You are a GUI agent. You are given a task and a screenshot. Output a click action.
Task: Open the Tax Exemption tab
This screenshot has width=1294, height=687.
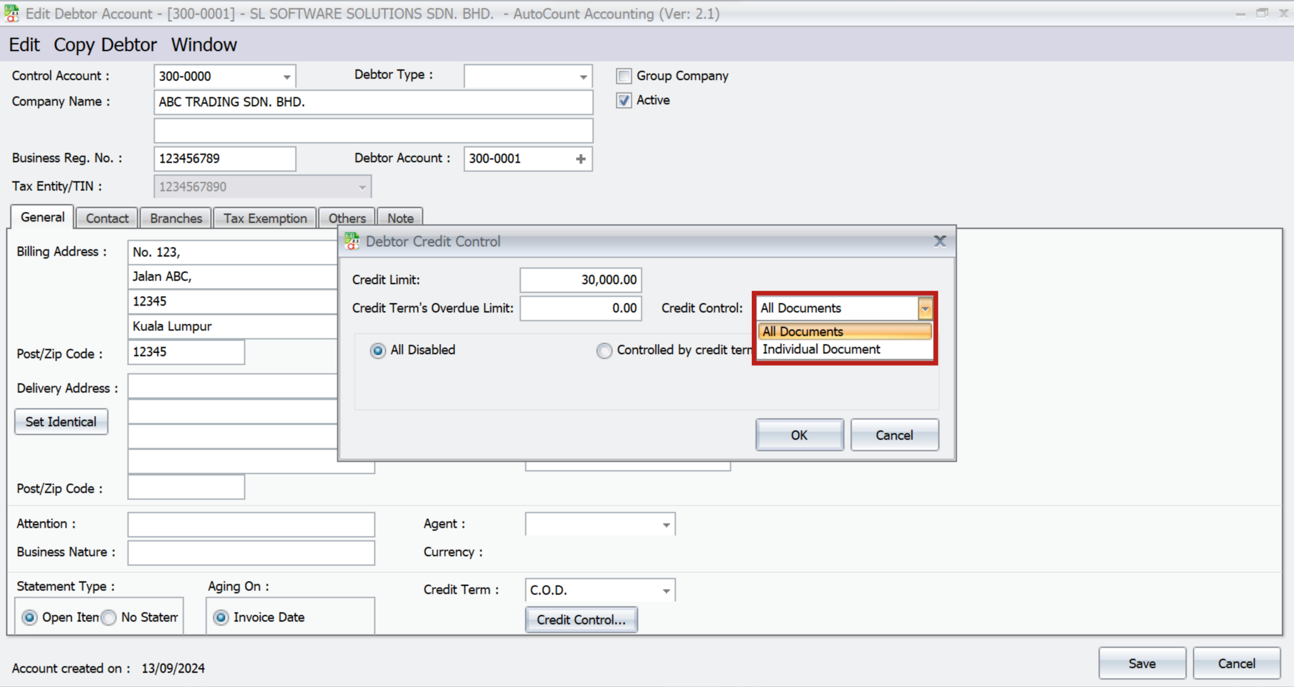point(265,218)
